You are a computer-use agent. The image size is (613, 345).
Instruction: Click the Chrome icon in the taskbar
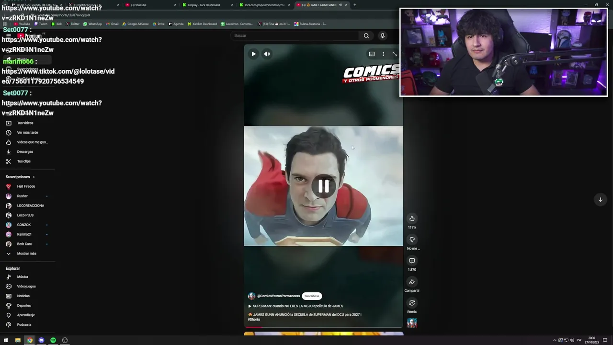(x=30, y=340)
